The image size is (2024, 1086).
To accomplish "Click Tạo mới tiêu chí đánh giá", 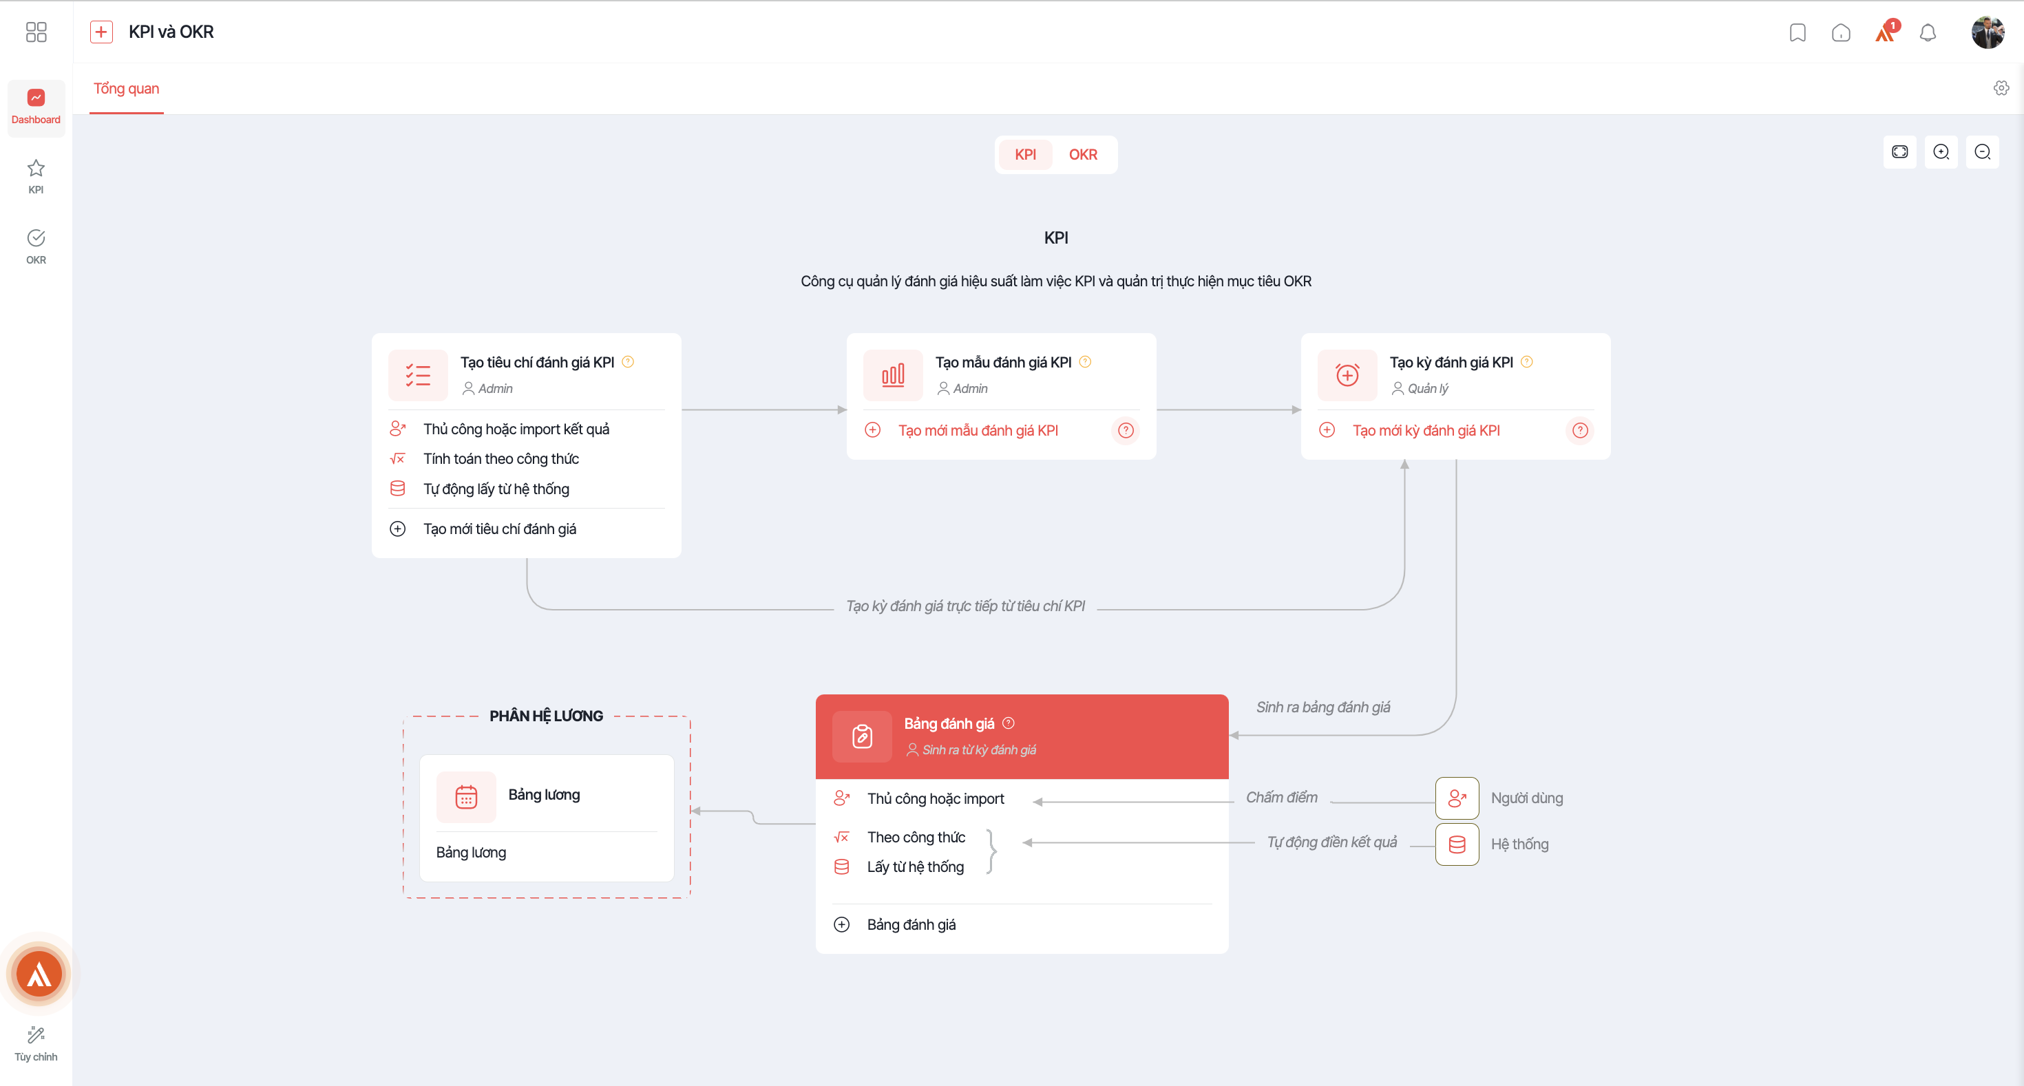I will click(x=500, y=529).
